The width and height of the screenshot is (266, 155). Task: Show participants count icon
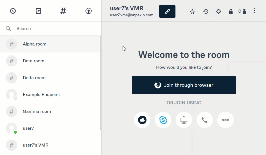click(242, 11)
